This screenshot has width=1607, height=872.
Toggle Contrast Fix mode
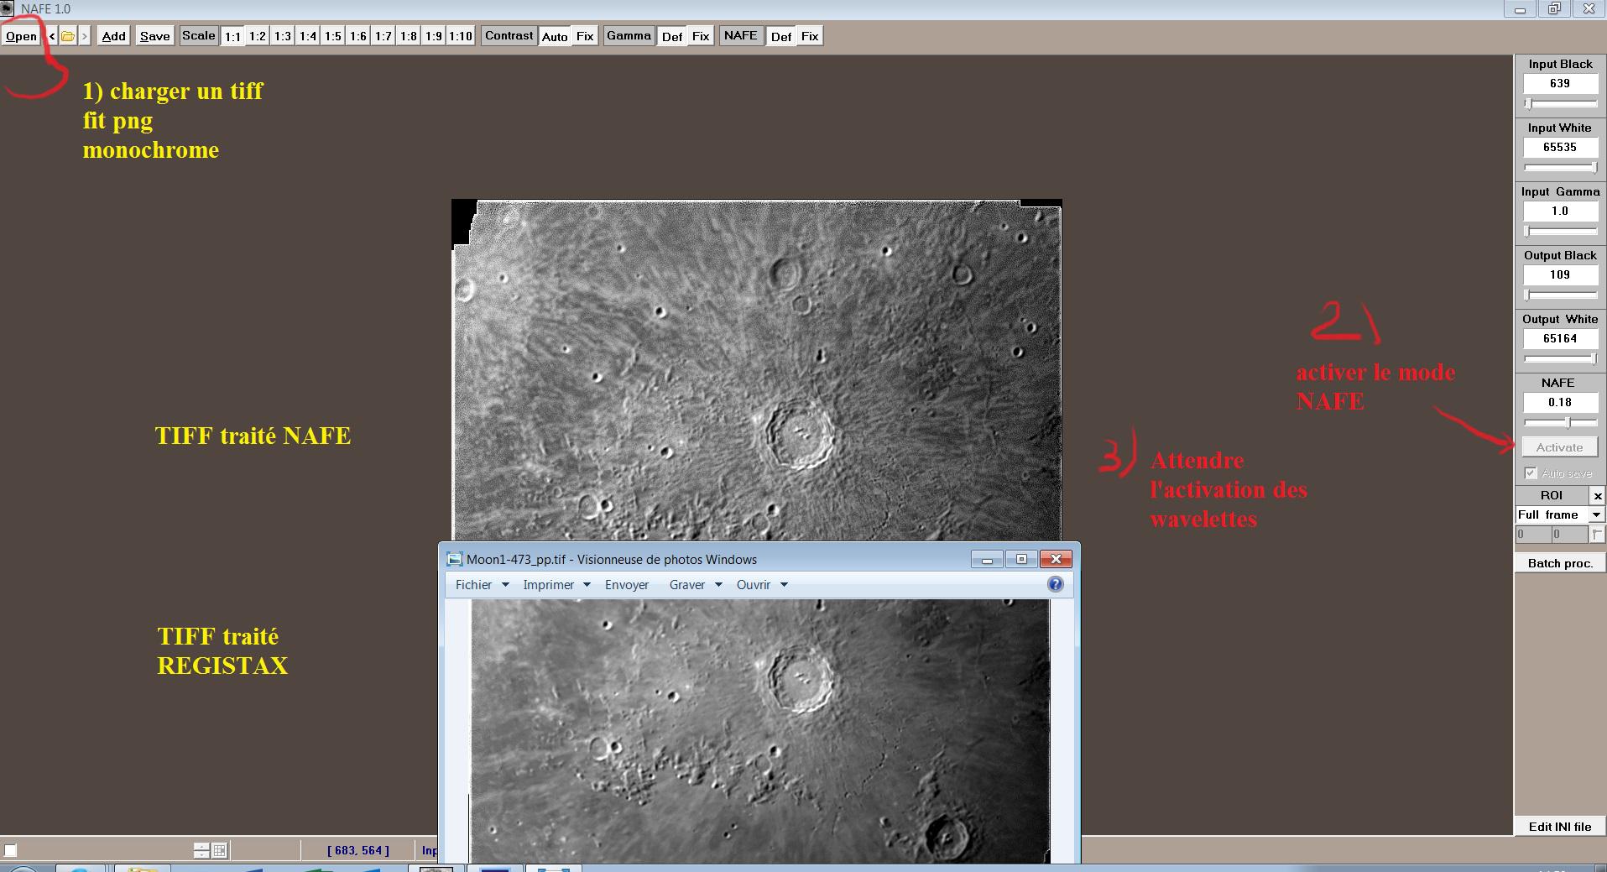point(585,36)
